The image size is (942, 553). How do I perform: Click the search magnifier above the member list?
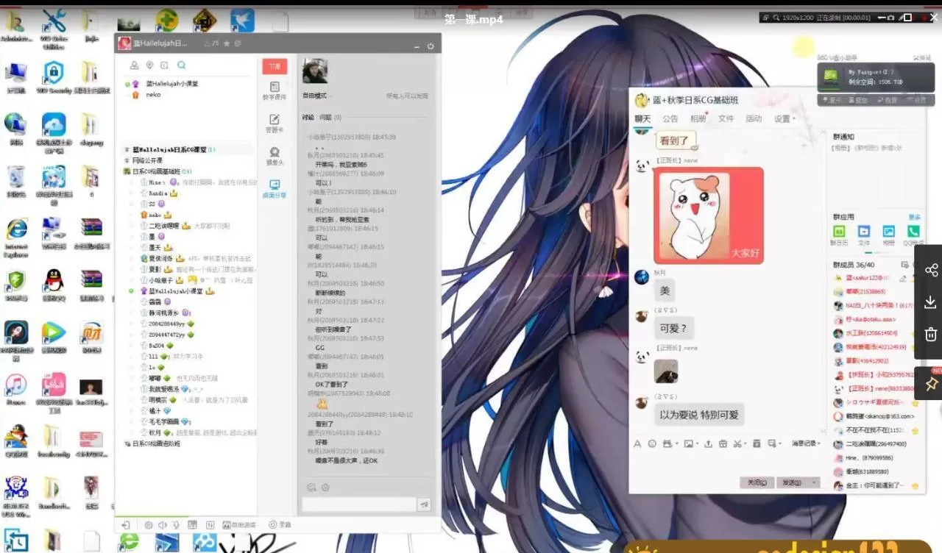[182, 65]
